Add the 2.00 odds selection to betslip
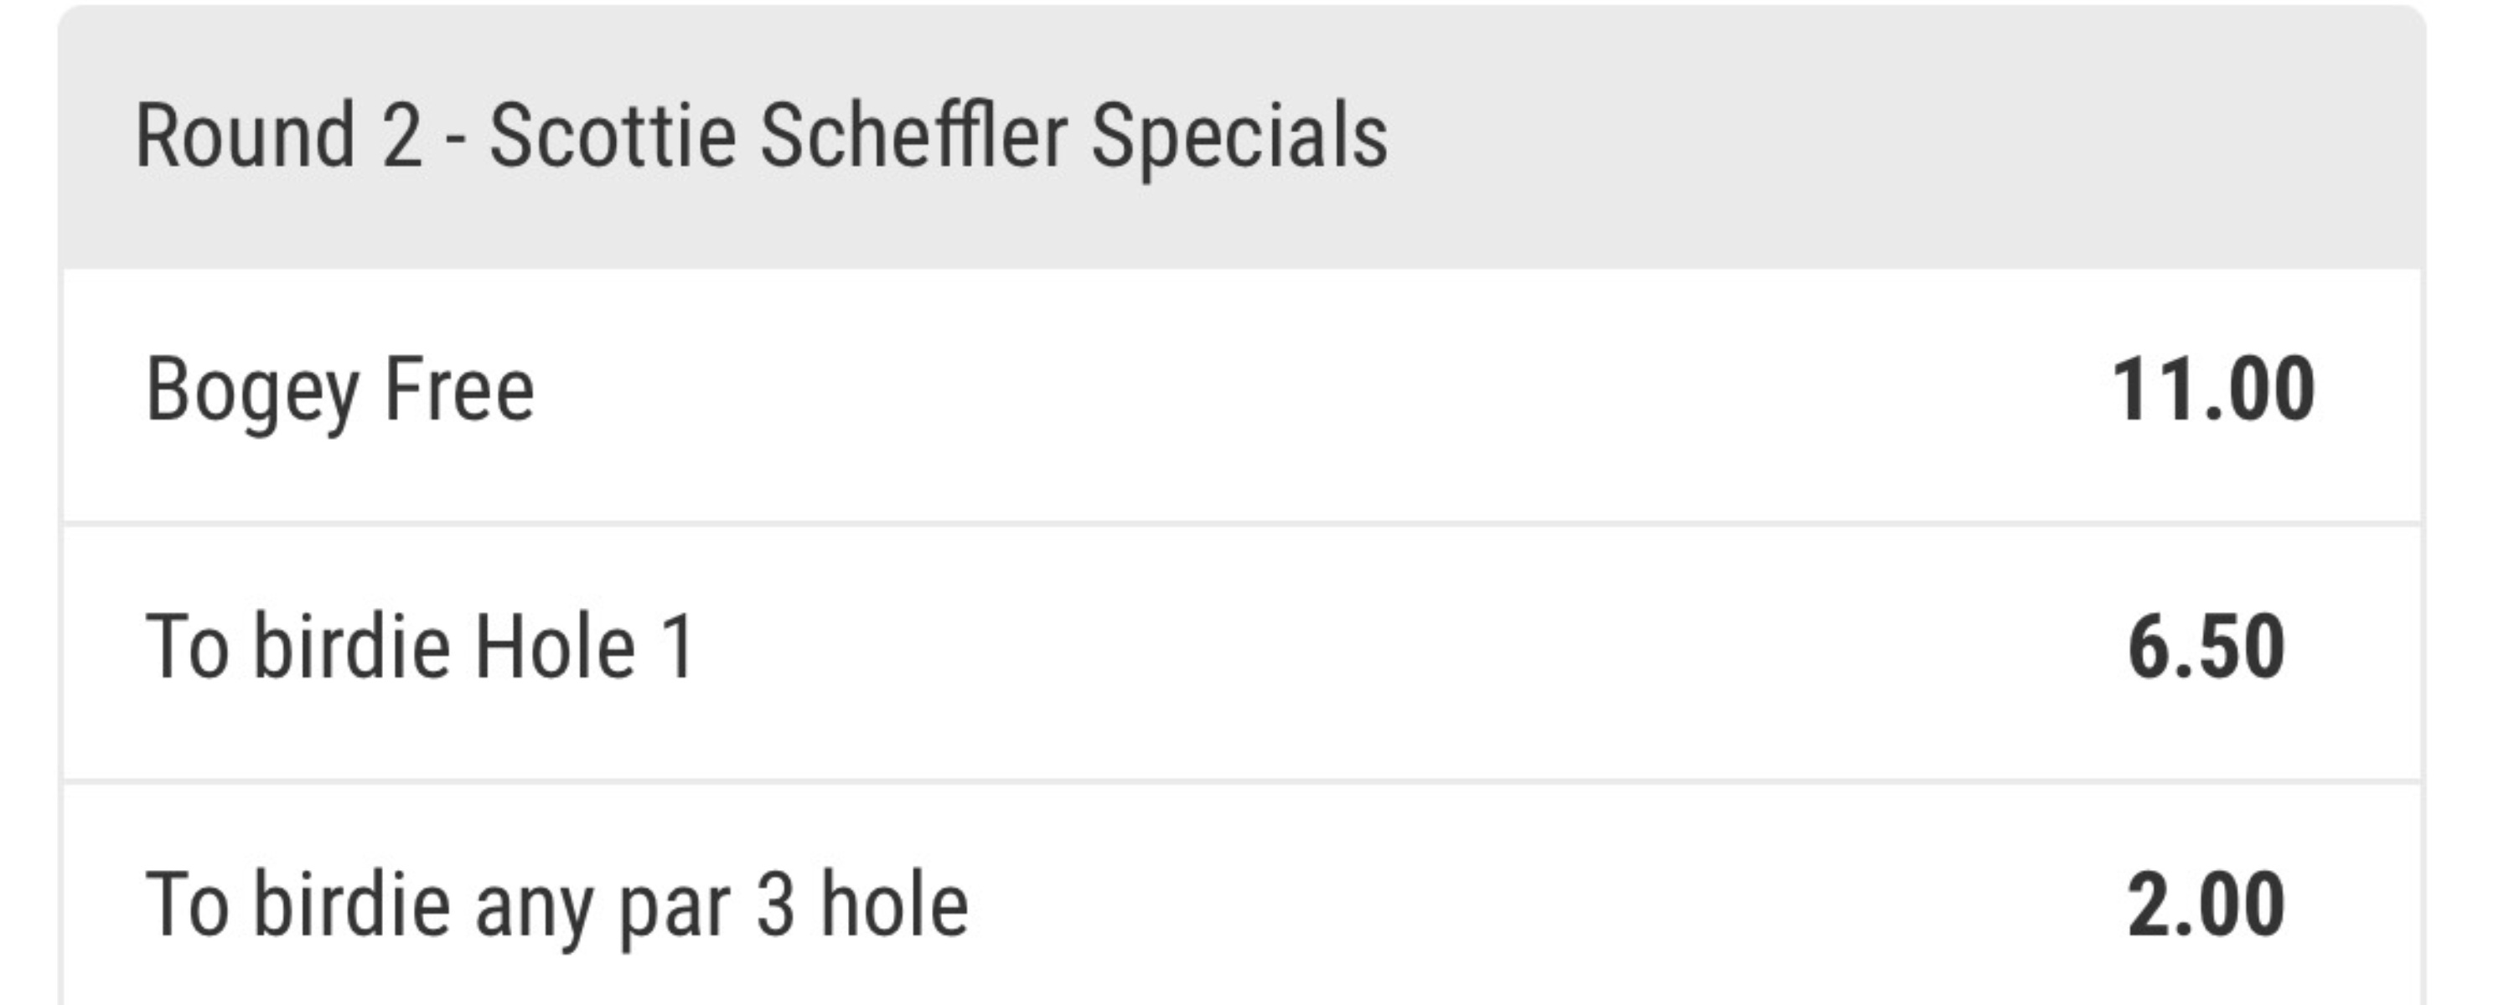Image resolution: width=2514 pixels, height=1005 pixels. (x=2206, y=905)
